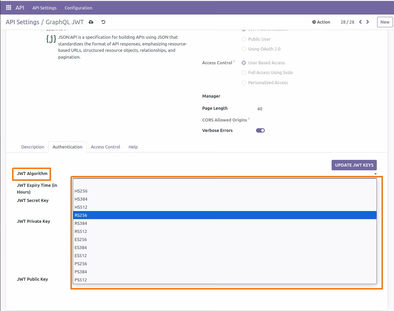Select Personalized Access radio option
The image size is (394, 311).
click(x=244, y=82)
